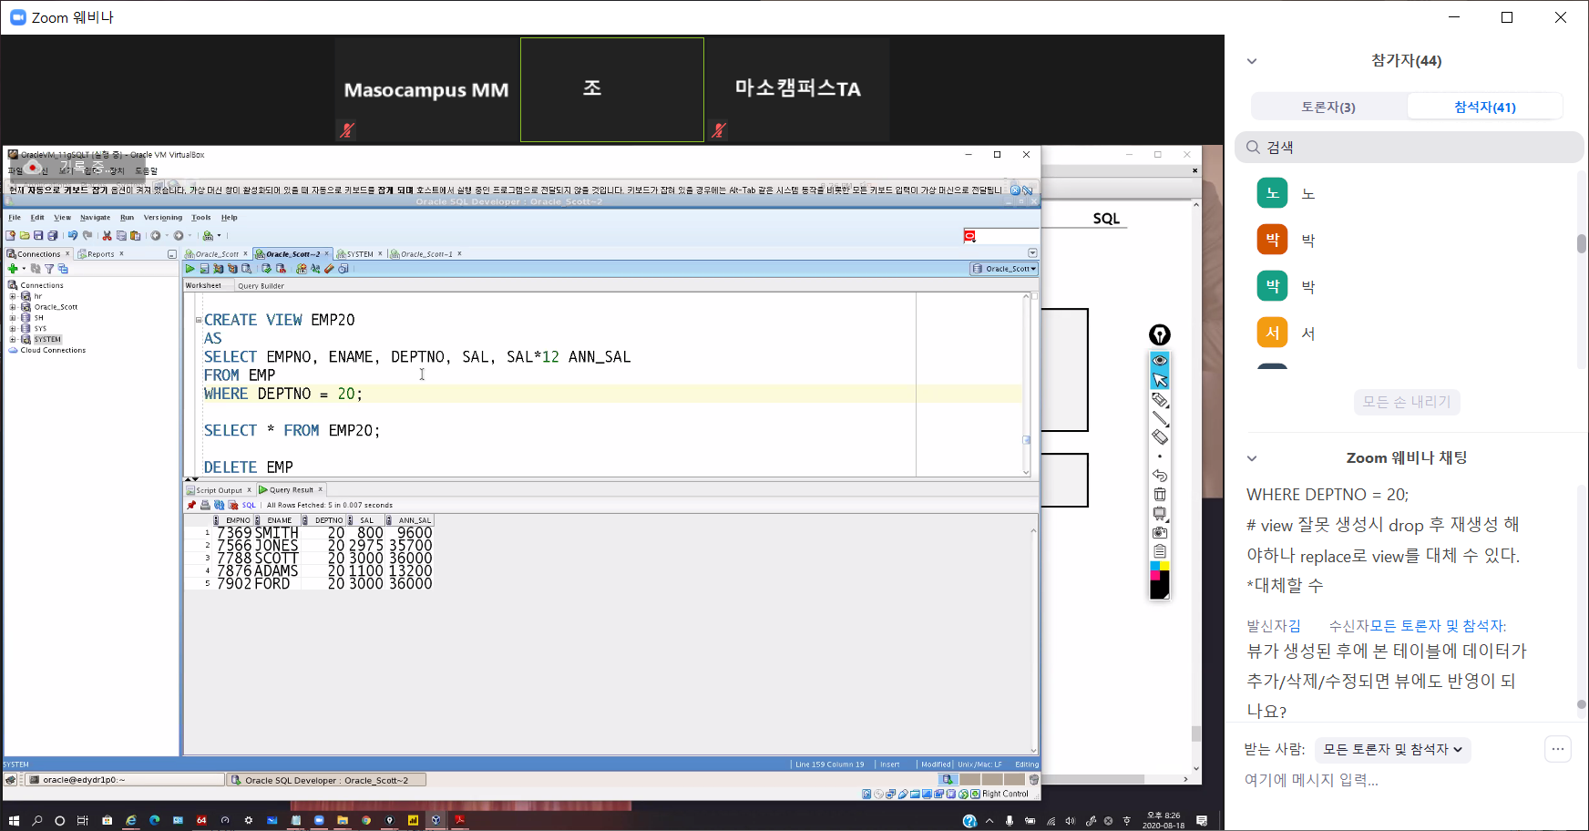Click the 모든 손 내리기 button
This screenshot has width=1589, height=831.
[1406, 402]
